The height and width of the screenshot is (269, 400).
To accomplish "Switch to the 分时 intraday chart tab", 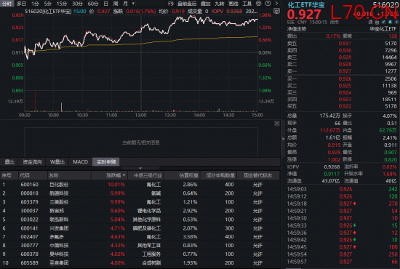I will pos(7,4).
